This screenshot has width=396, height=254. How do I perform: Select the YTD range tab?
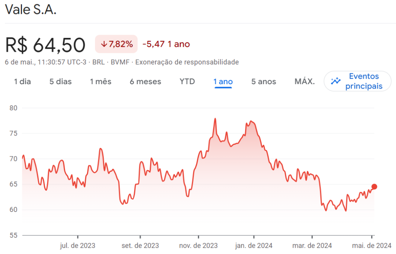[x=187, y=82]
